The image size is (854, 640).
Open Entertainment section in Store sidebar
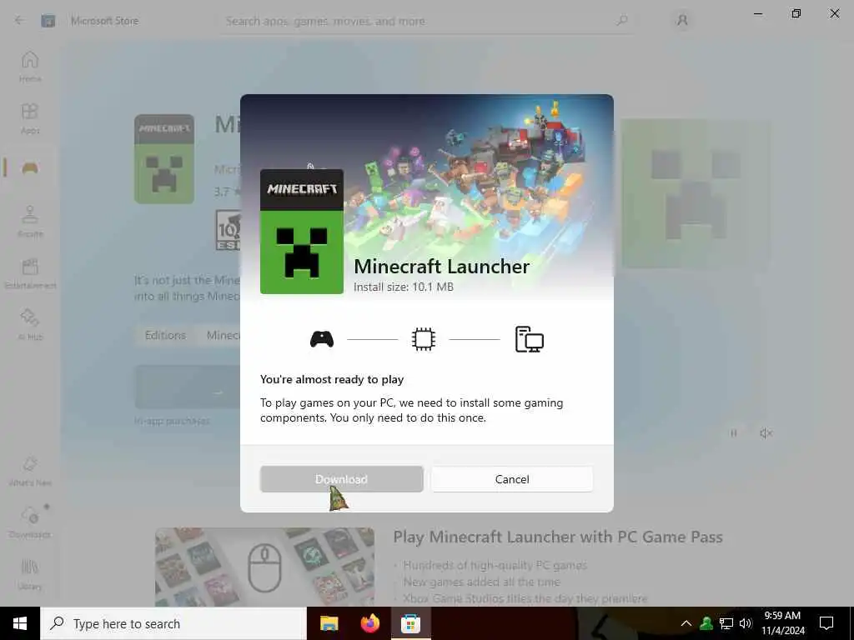[x=30, y=273]
